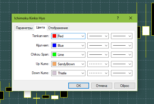
Task: Open Kijun-sen line width dropdown
Action: [x=122, y=46]
